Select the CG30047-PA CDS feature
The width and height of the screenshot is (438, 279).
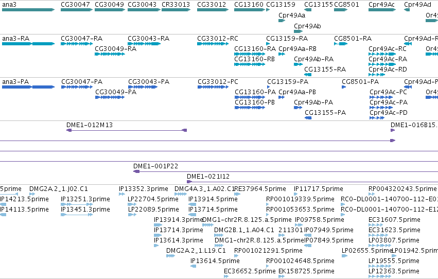[x=77, y=87]
